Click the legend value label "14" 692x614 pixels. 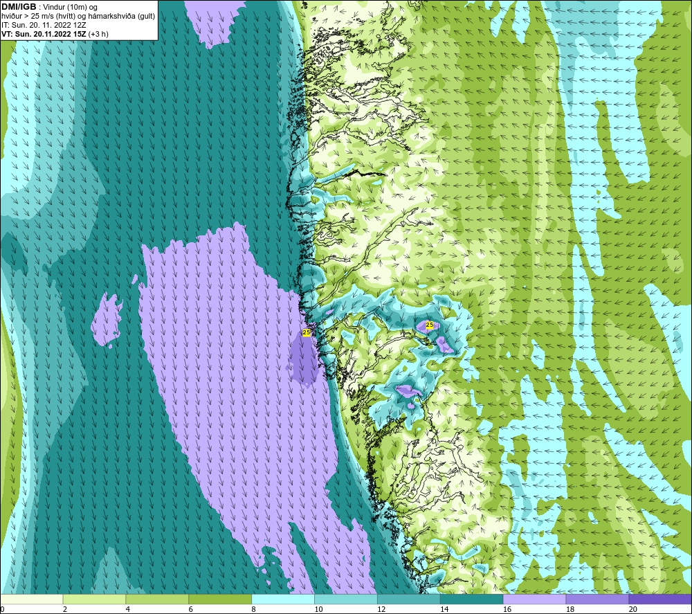pos(444,609)
